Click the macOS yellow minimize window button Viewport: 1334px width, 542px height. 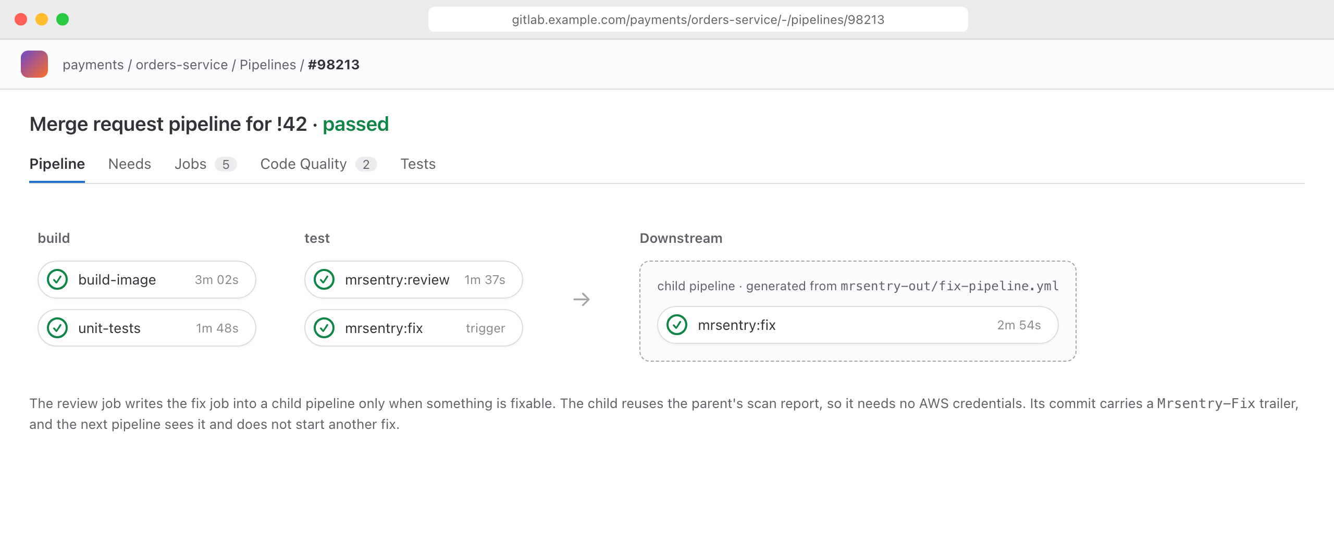(x=42, y=19)
